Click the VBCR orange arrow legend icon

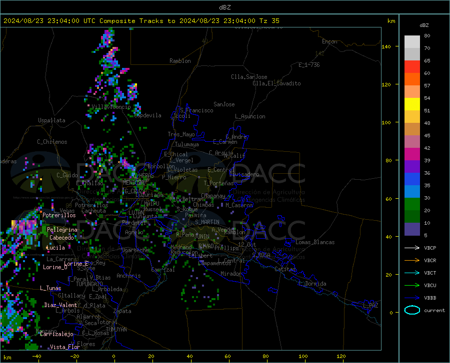412,260
